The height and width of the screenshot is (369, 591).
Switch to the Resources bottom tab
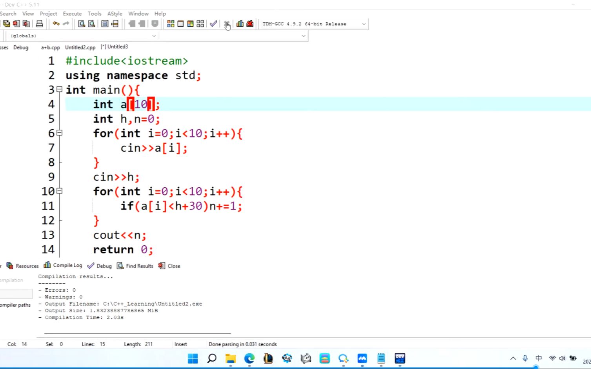point(23,266)
